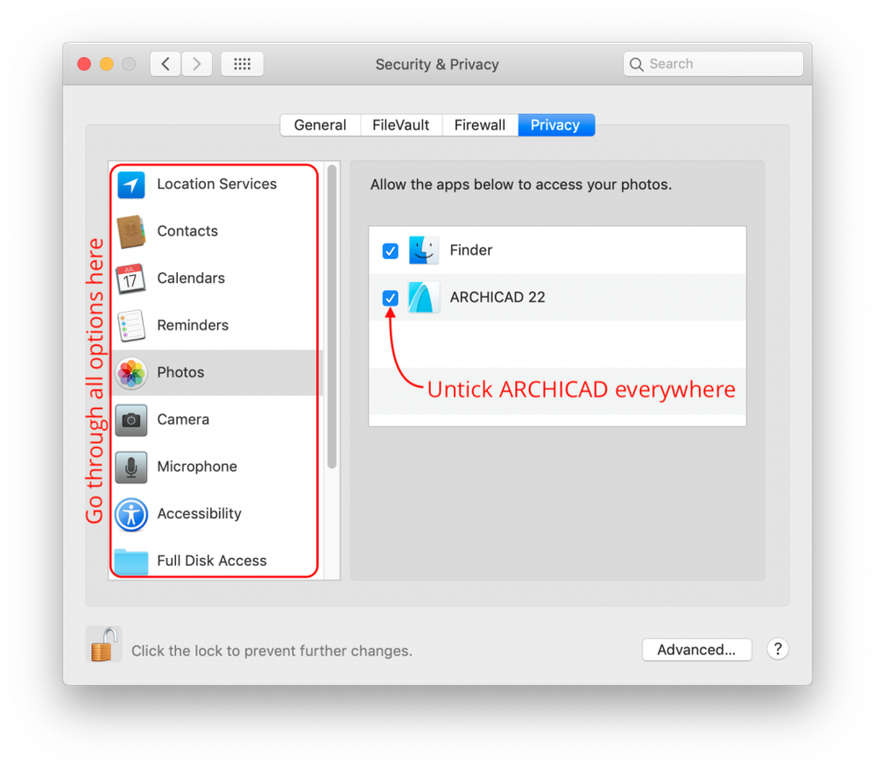Image resolution: width=875 pixels, height=768 pixels.
Task: Go back with the left chevron
Action: (x=166, y=64)
